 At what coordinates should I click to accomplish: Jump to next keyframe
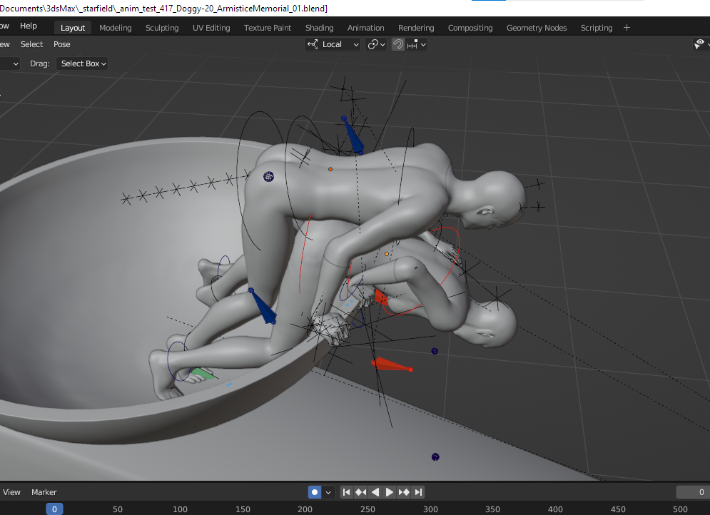[405, 492]
